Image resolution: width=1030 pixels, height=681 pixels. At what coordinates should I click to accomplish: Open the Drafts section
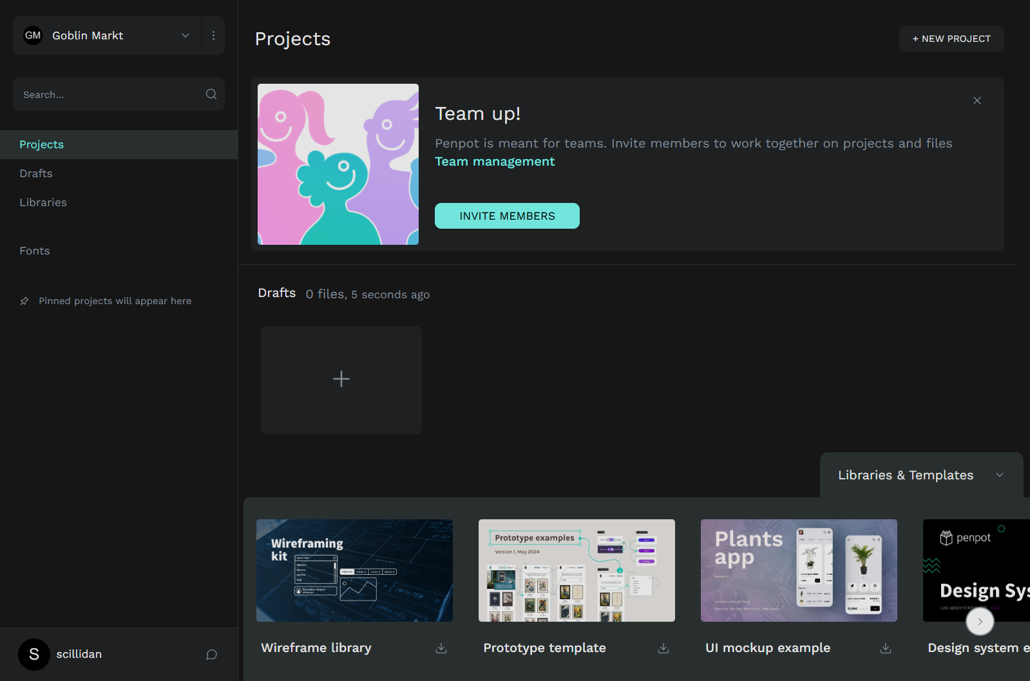119,173
